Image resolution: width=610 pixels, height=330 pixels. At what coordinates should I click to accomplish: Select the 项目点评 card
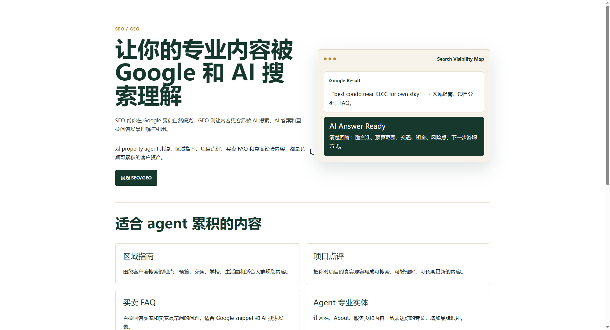pos(398,264)
